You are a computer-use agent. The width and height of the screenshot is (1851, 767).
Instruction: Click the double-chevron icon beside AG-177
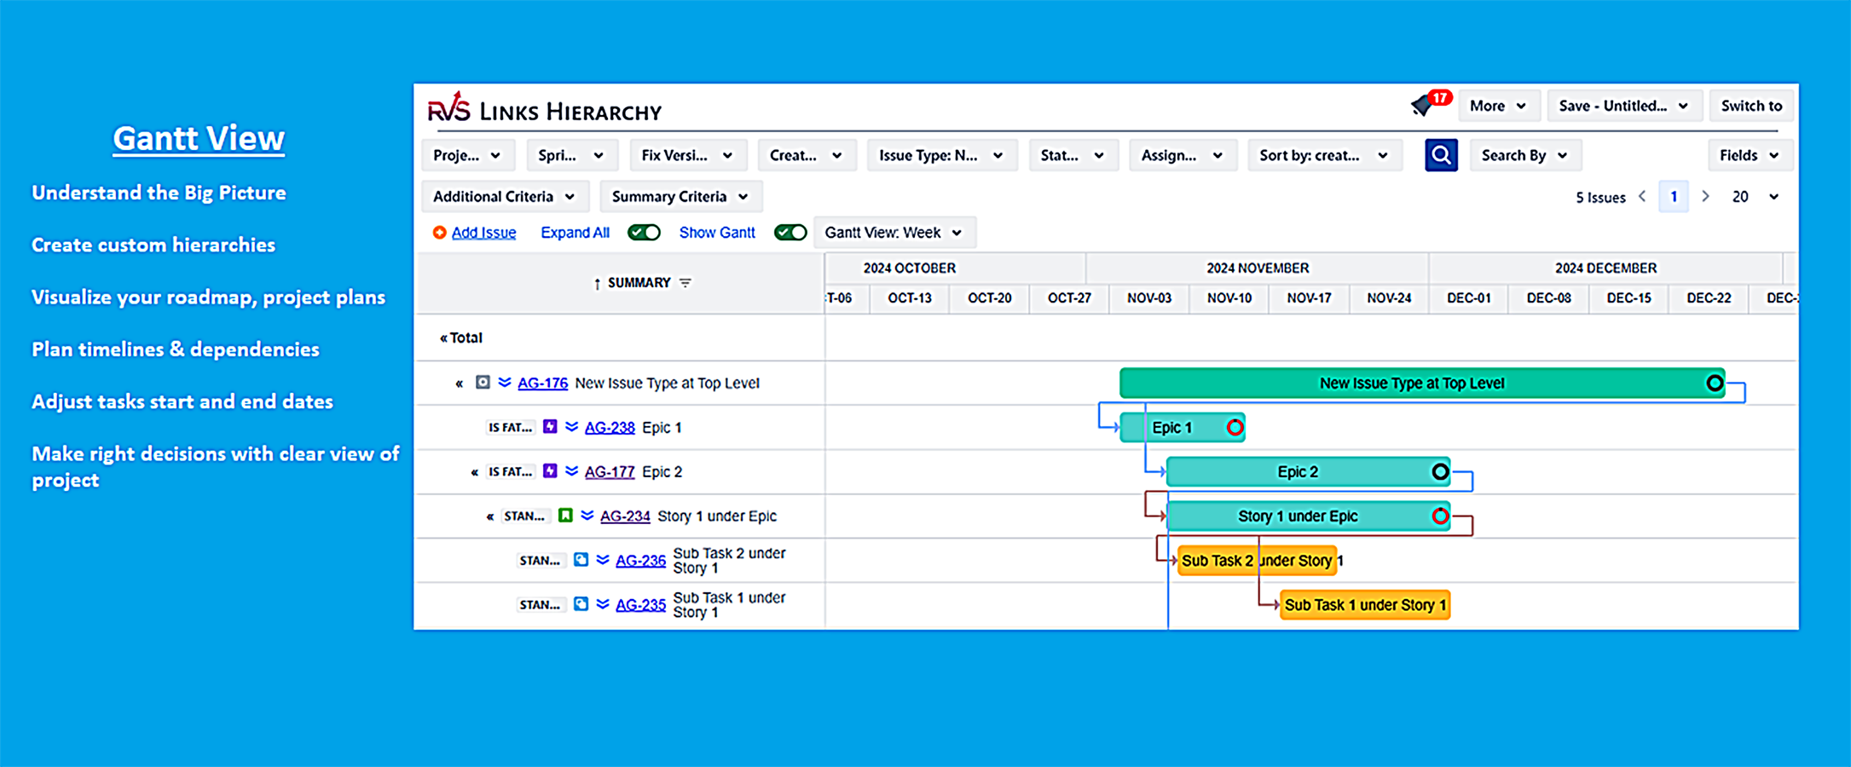(571, 471)
